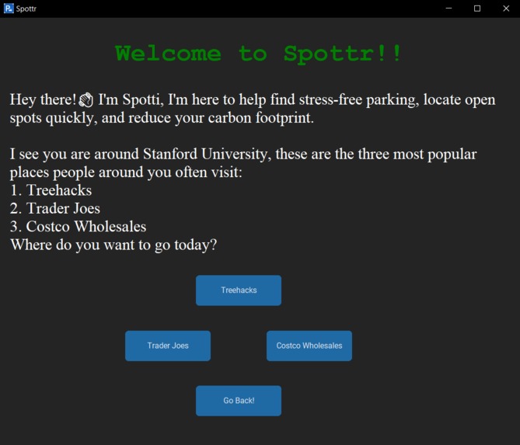
Task: Click 'Where do you want to go today?' text
Action: pyautogui.click(x=113, y=245)
